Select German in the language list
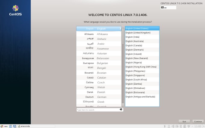205x128 pixels. click(99, 97)
